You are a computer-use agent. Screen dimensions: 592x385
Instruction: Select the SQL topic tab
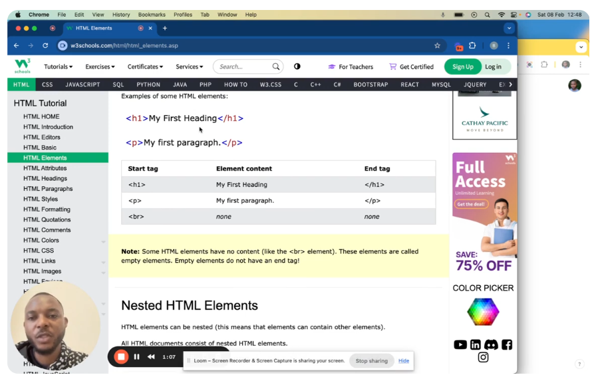(x=118, y=84)
